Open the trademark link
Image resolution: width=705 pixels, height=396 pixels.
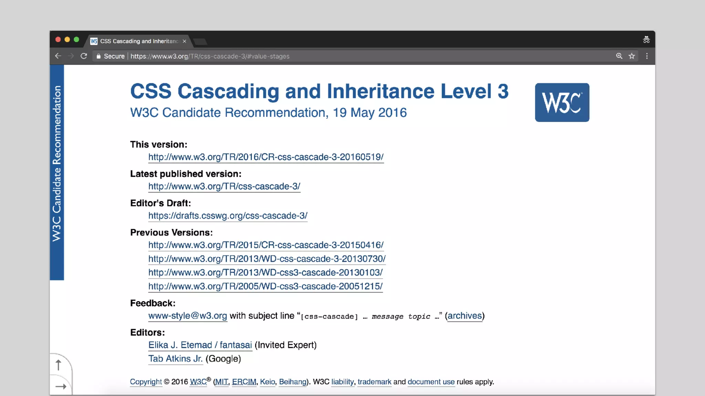coord(375,382)
